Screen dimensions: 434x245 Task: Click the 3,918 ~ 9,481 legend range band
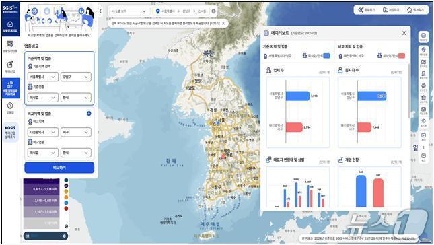(41, 201)
